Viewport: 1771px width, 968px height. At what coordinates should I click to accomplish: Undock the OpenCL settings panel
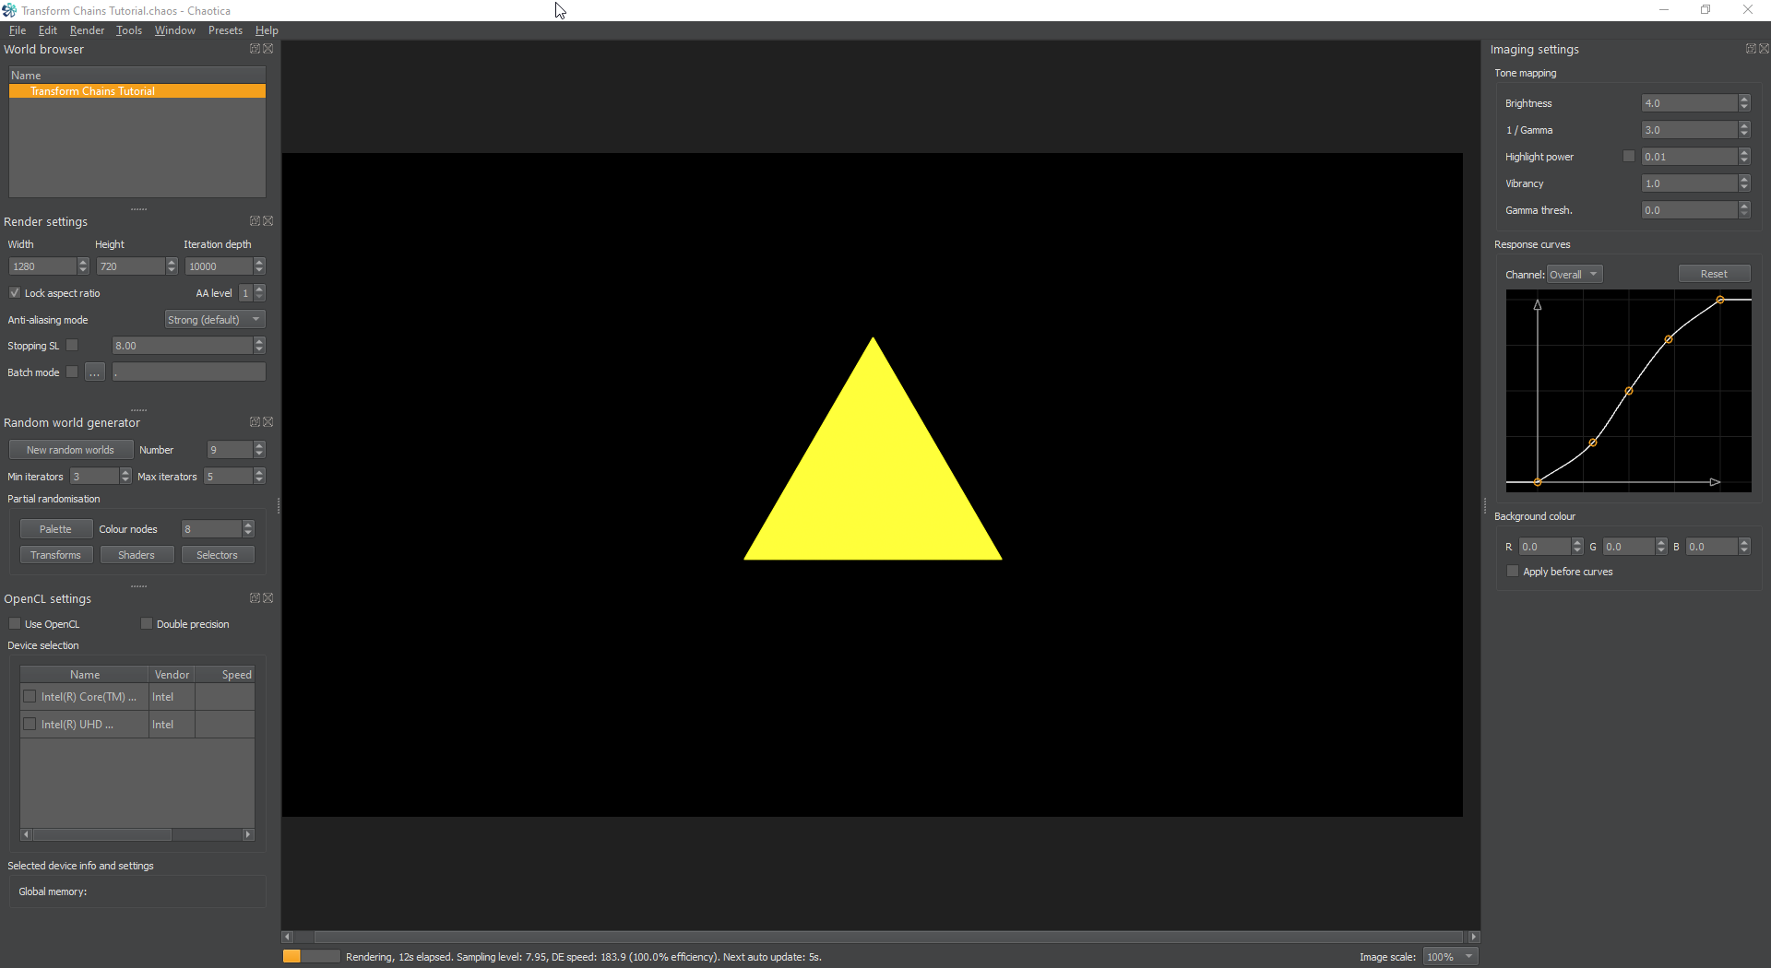pyautogui.click(x=255, y=598)
